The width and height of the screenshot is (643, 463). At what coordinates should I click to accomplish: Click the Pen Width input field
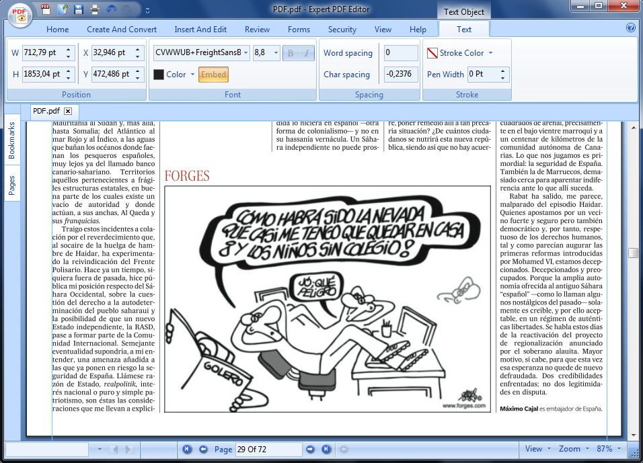click(x=484, y=74)
